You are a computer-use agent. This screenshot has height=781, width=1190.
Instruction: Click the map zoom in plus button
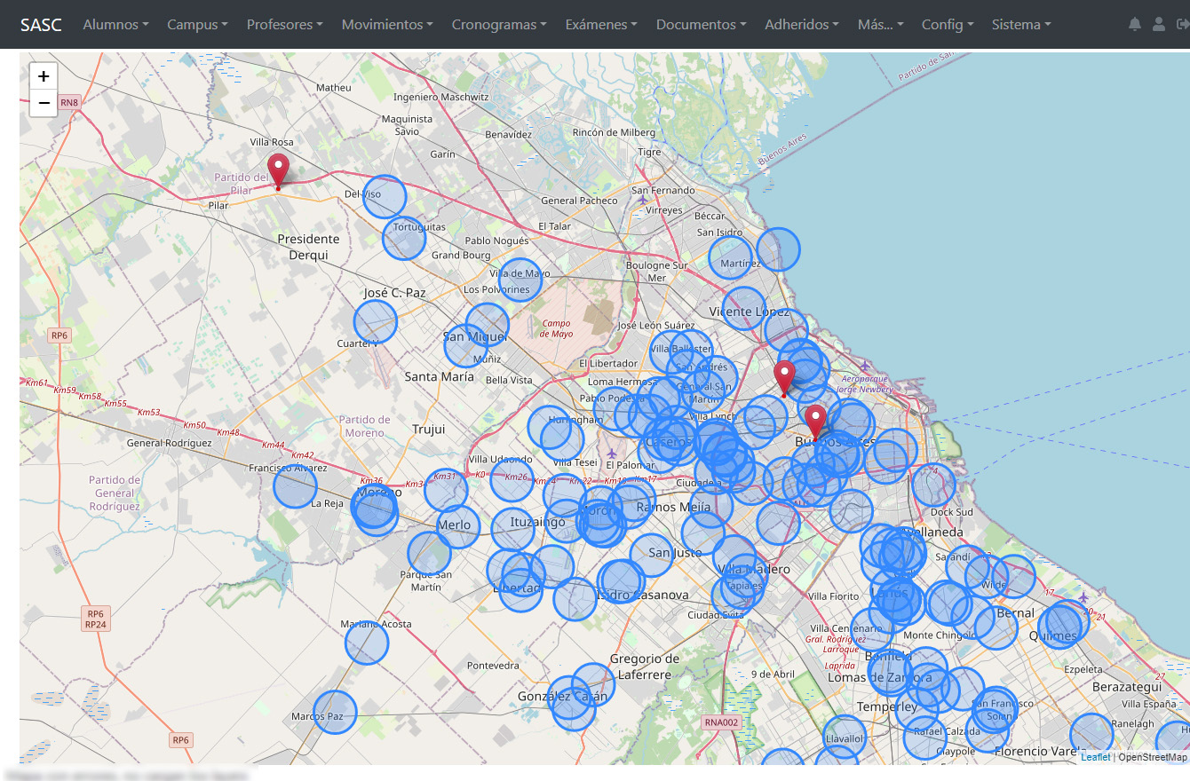point(44,76)
